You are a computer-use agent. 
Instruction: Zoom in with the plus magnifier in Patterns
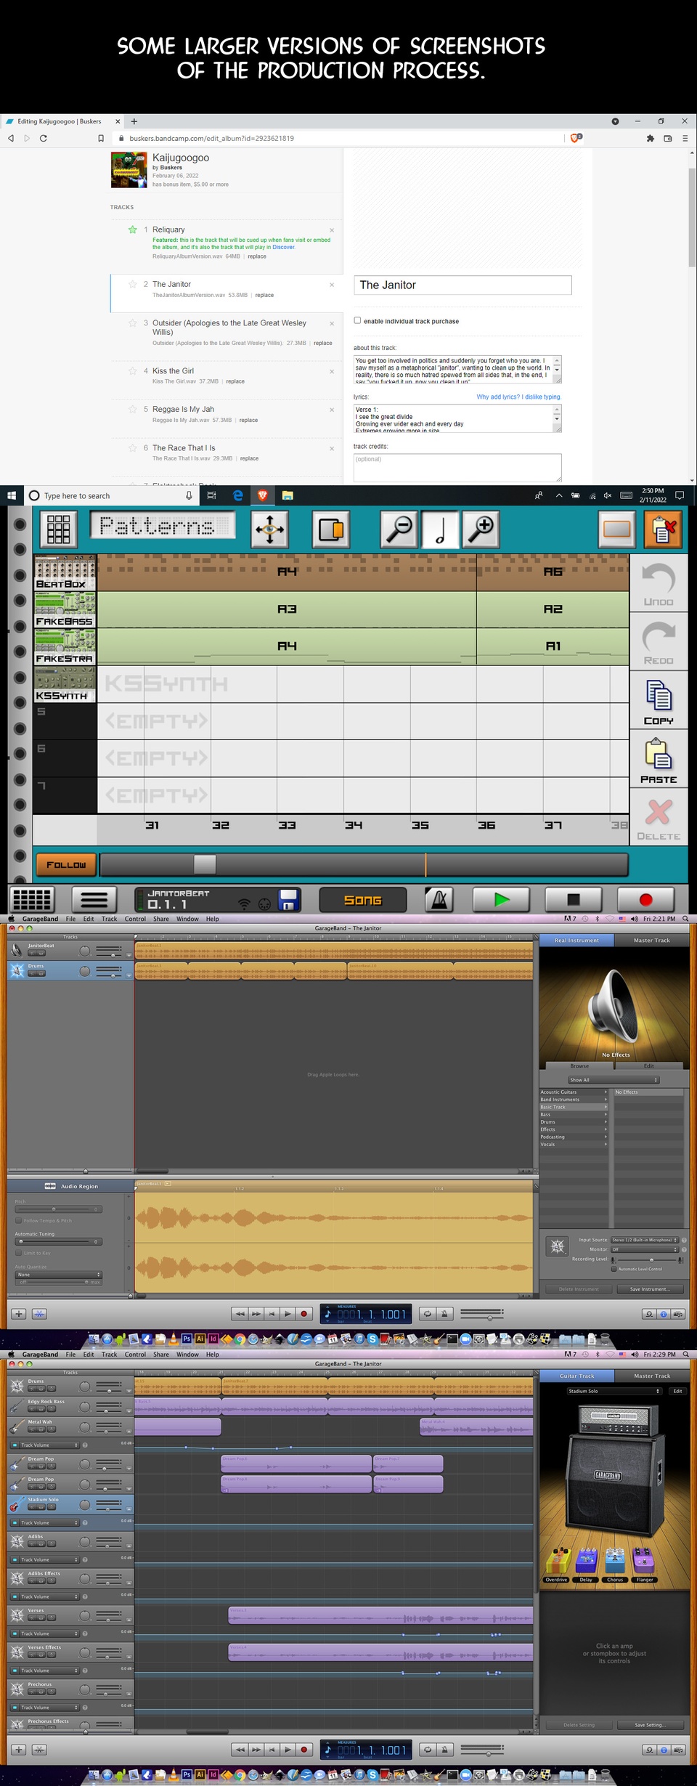point(481,529)
